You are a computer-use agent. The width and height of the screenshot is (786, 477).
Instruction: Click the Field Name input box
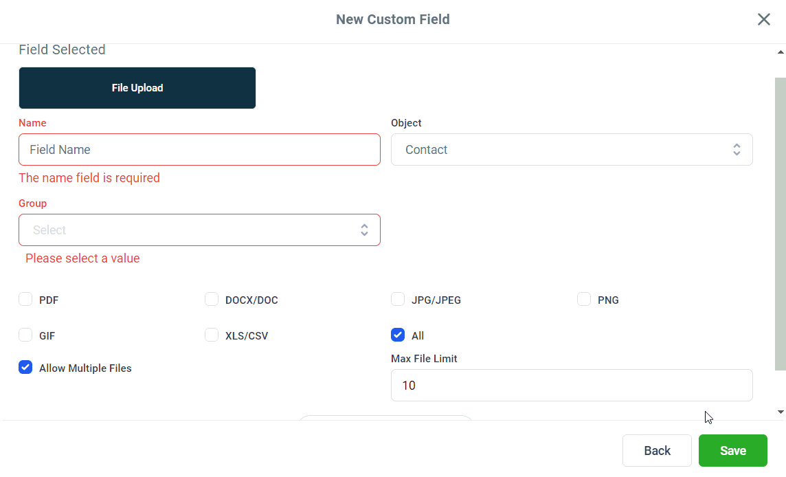coord(199,150)
